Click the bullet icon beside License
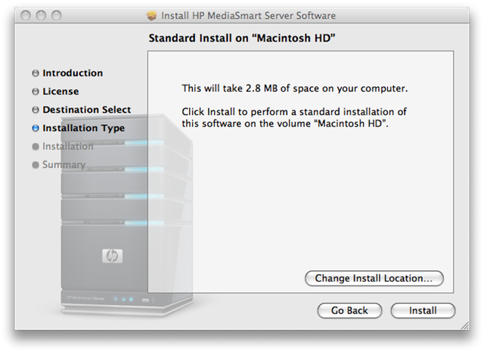The width and height of the screenshot is (484, 352). (x=36, y=92)
